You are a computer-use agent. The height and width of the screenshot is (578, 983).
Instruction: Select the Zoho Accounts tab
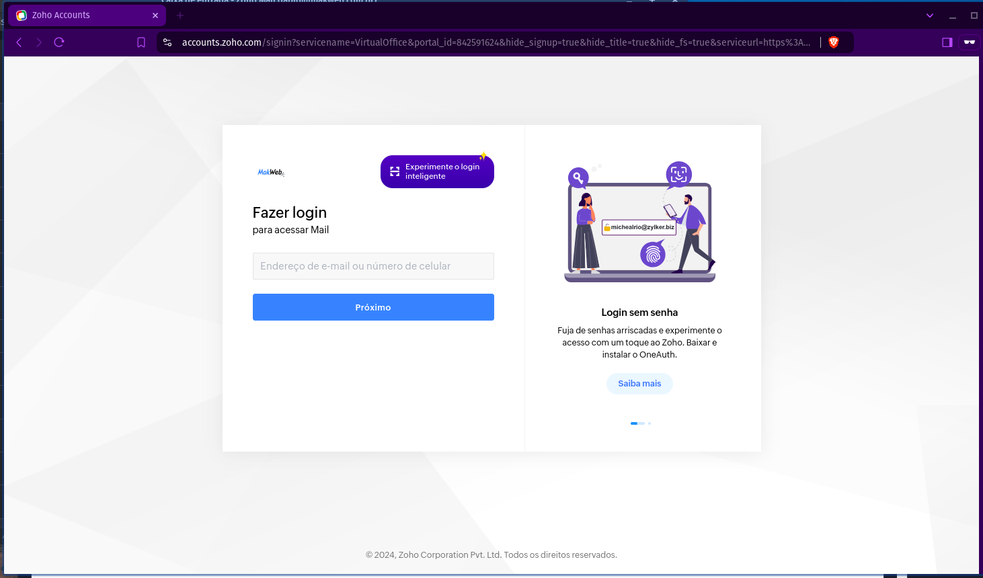[87, 15]
